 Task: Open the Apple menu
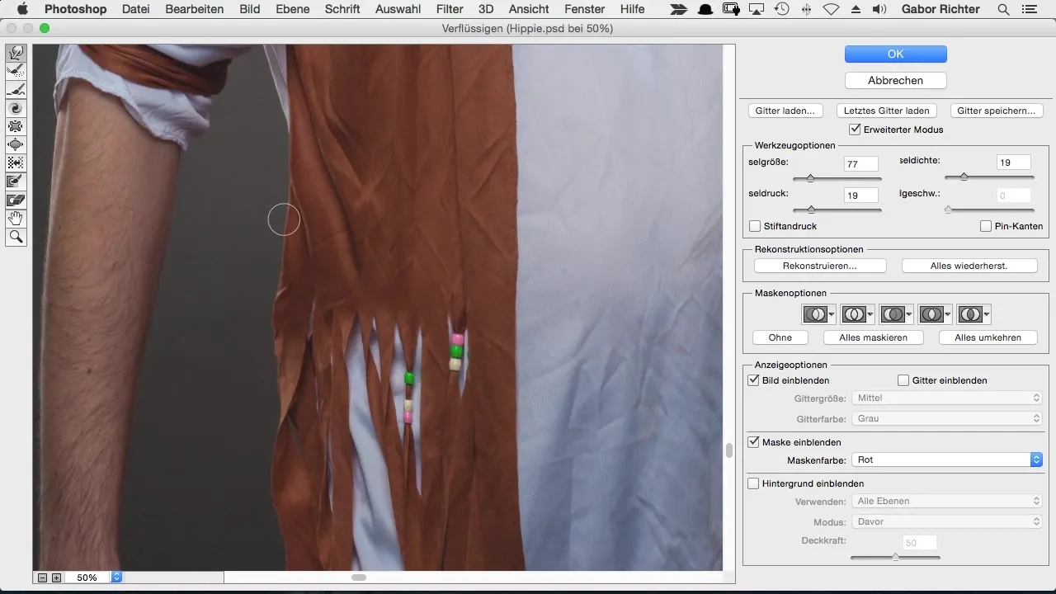(21, 9)
